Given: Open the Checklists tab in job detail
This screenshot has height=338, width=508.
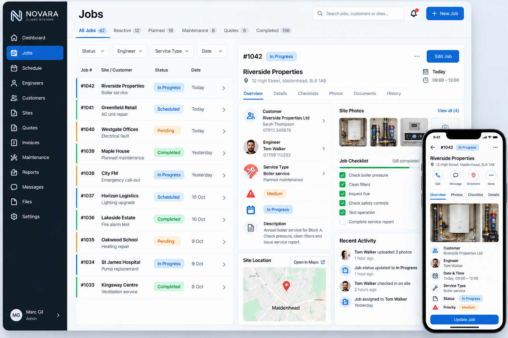Looking at the screenshot, I should tap(308, 93).
